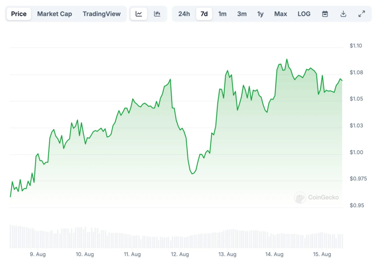Download the chart data
Viewport: 377px width, 261px height.
[343, 14]
